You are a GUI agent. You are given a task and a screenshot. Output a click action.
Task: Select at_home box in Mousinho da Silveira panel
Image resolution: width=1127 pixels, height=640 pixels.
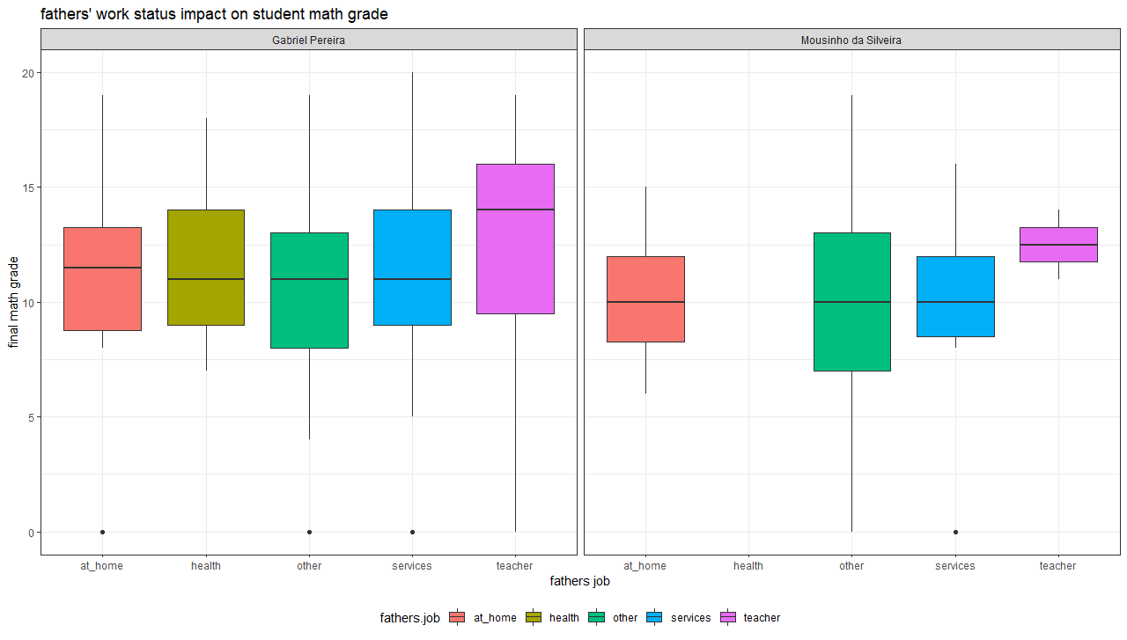click(646, 299)
